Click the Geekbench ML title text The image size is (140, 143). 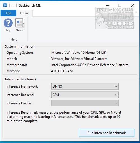click(29, 6)
